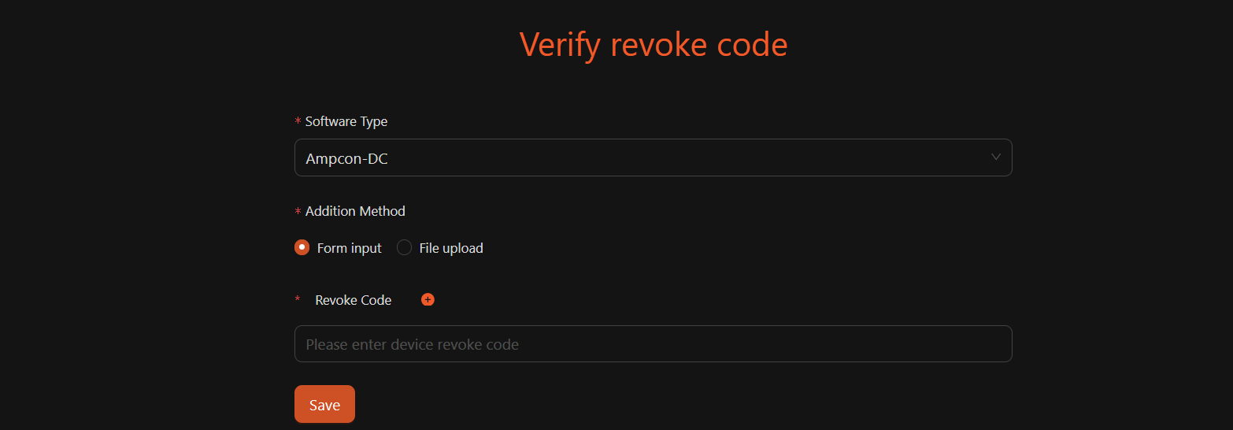Viewport: 1233px width, 430px height.
Task: Click the Revoke Code field label
Action: tap(353, 300)
